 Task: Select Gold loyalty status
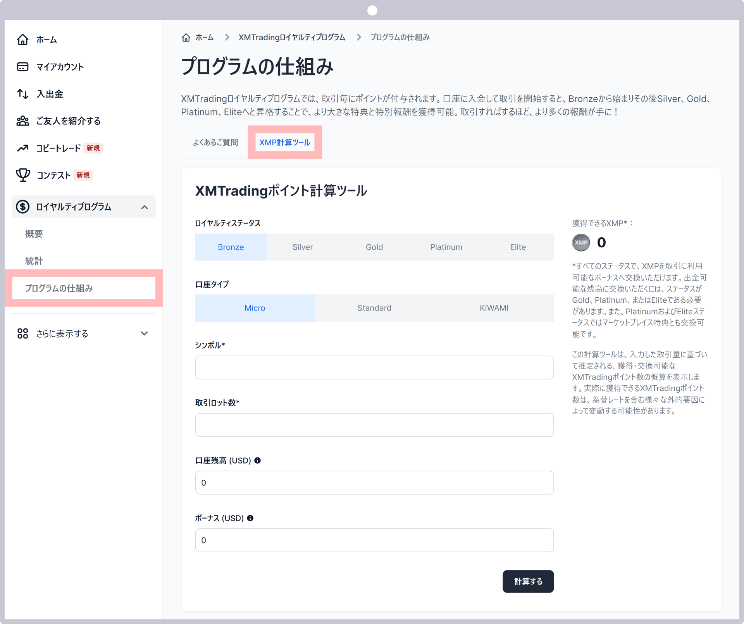[x=374, y=247]
